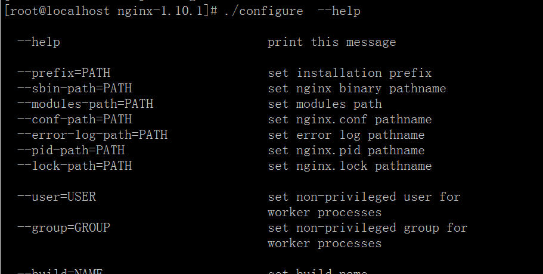
Task: Click the description "set installation prefix"
Action: (350, 73)
